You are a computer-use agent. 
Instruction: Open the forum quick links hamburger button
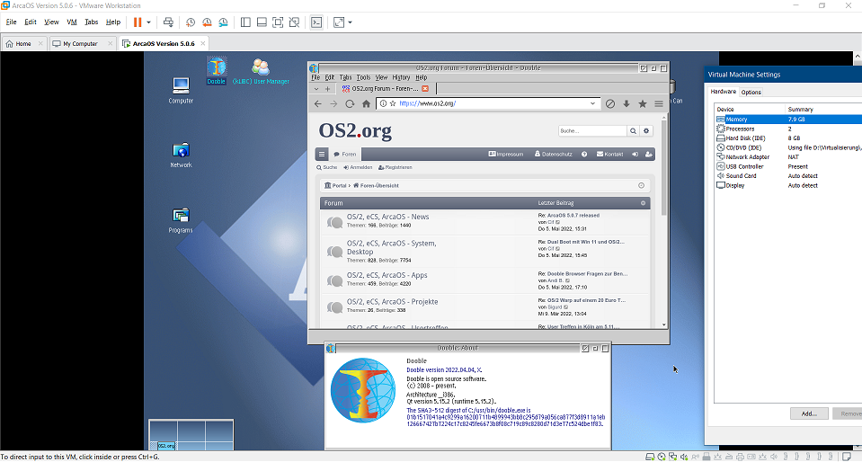coord(322,154)
